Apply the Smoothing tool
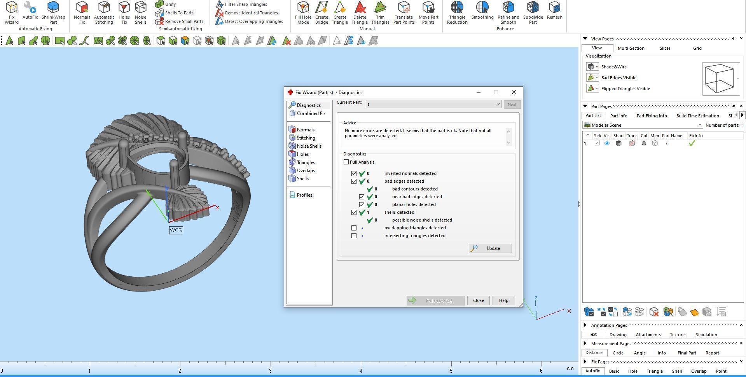This screenshot has width=746, height=377. [x=482, y=10]
